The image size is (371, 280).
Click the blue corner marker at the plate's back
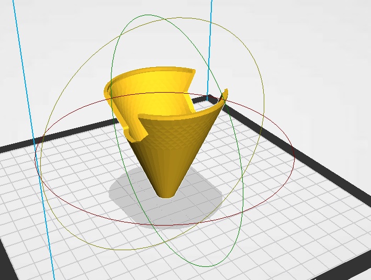(209, 97)
